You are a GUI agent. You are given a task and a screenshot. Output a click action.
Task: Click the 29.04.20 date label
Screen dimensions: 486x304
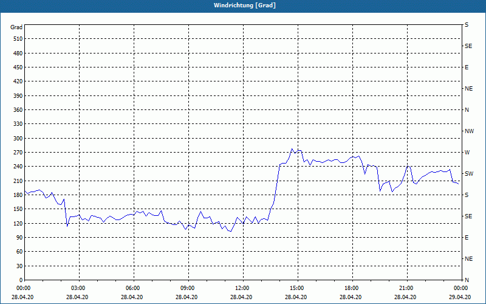pos(460,297)
